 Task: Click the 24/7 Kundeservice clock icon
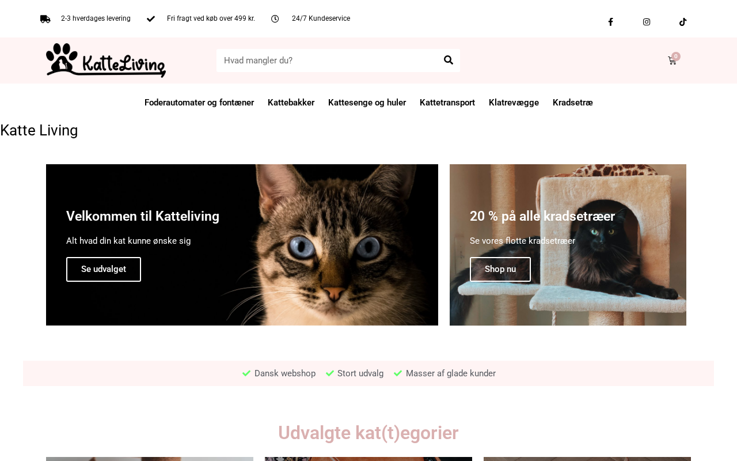(275, 18)
